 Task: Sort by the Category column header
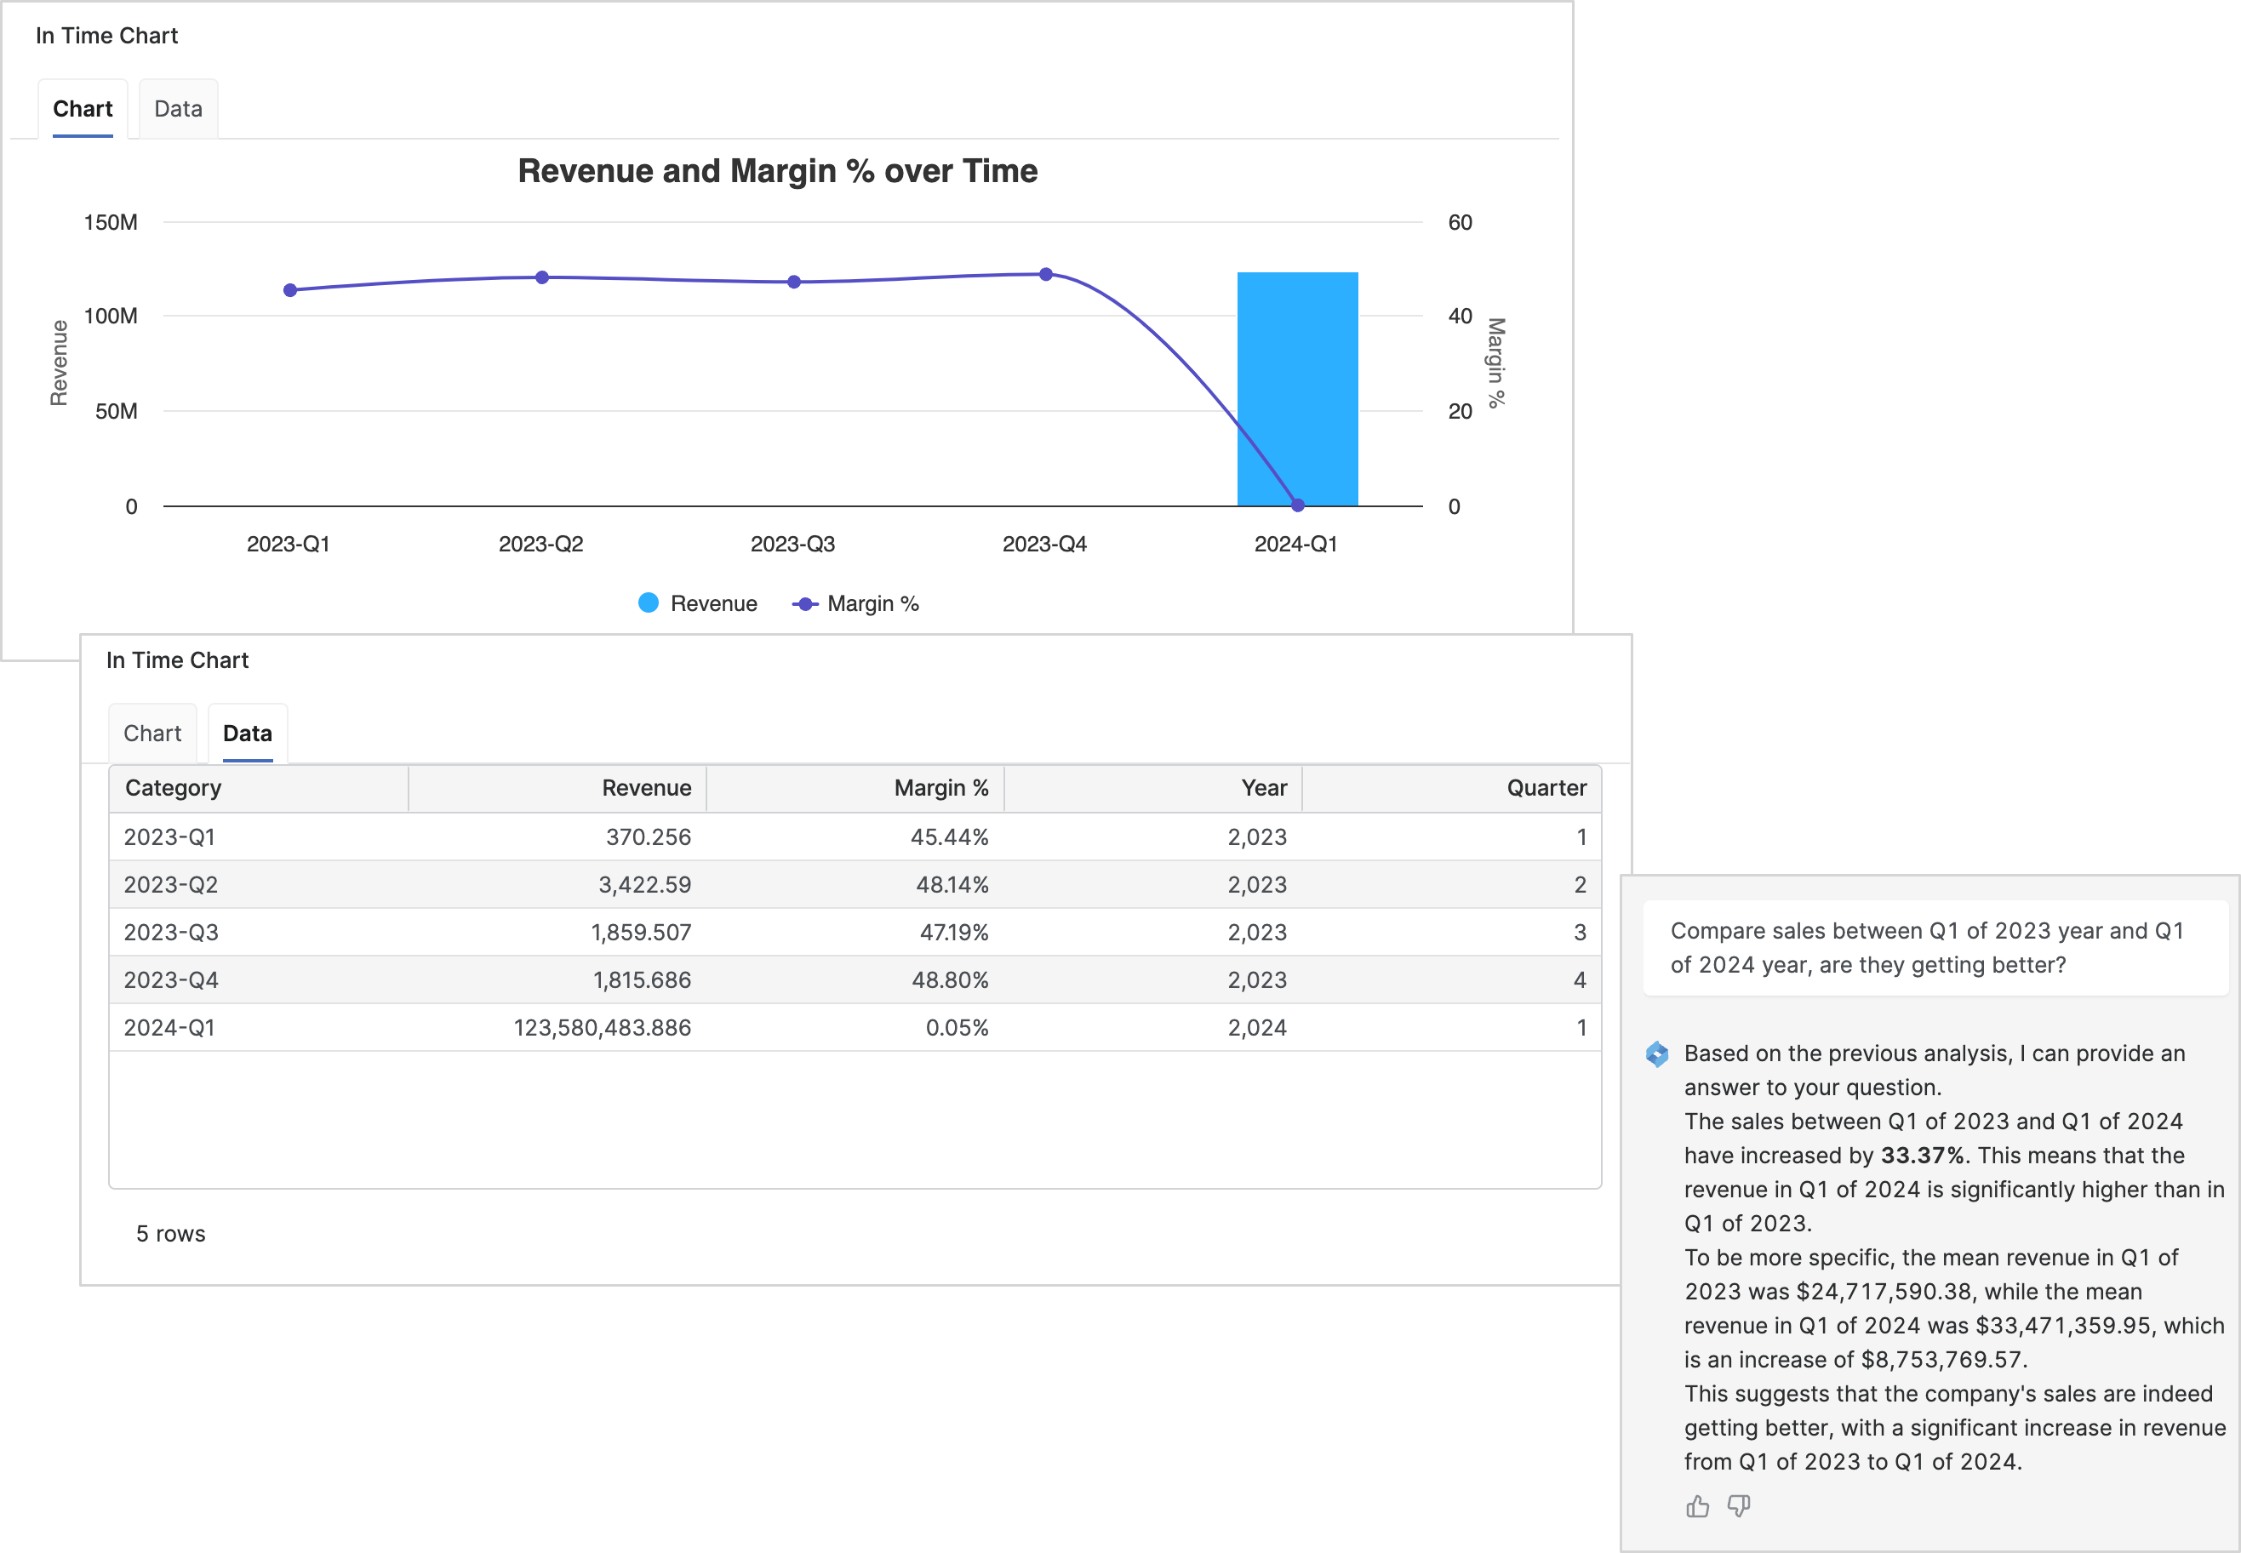click(x=174, y=788)
